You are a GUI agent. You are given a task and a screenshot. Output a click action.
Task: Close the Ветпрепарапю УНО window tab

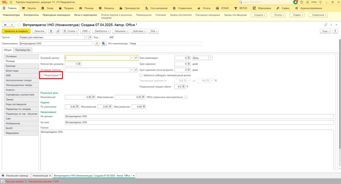pos(134,176)
